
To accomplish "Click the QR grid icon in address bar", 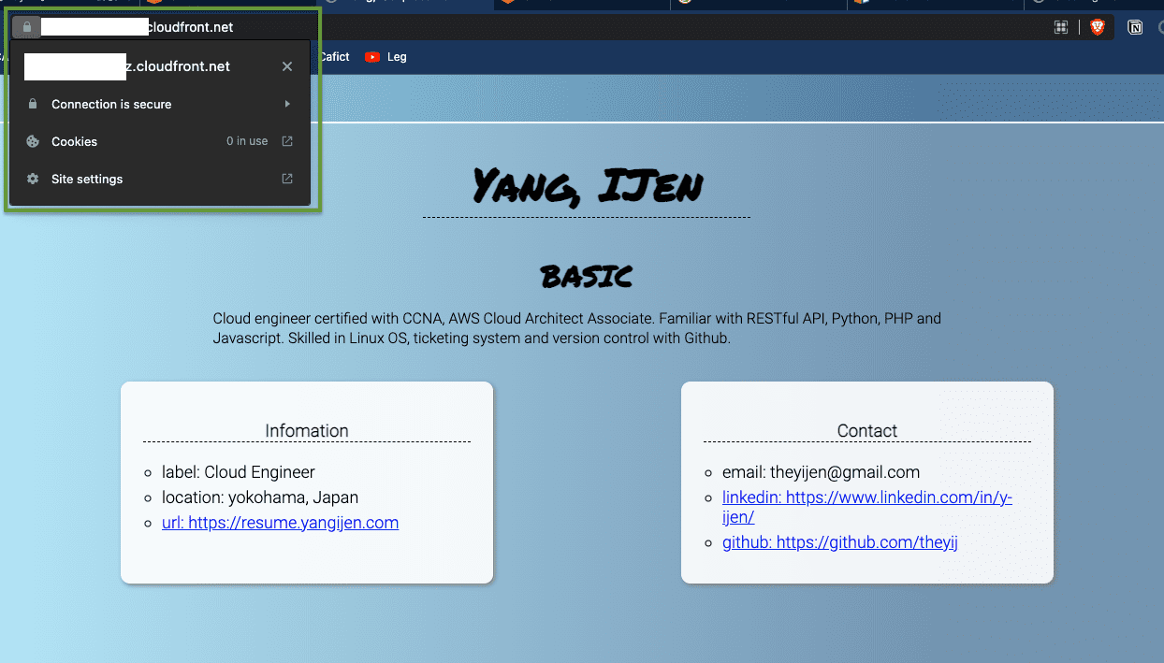I will click(x=1061, y=27).
